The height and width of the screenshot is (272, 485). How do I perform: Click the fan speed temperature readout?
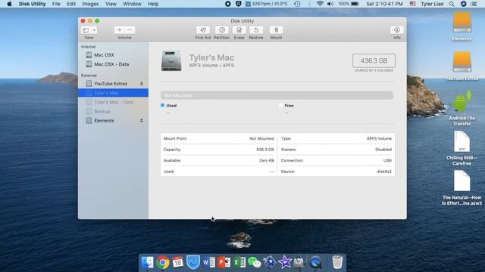pyautogui.click(x=267, y=4)
